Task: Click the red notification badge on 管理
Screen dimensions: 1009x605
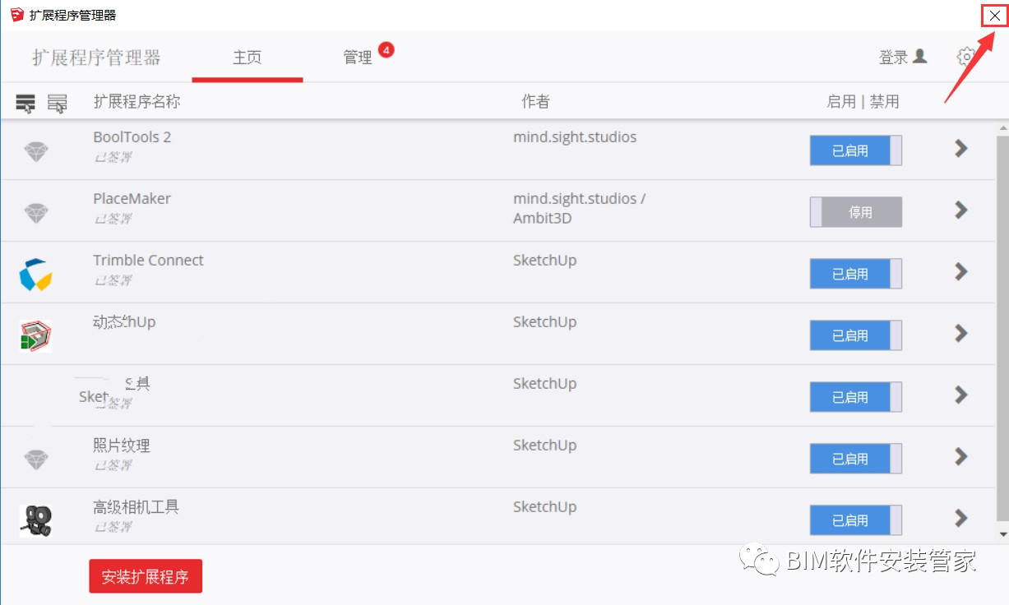Action: click(x=386, y=50)
